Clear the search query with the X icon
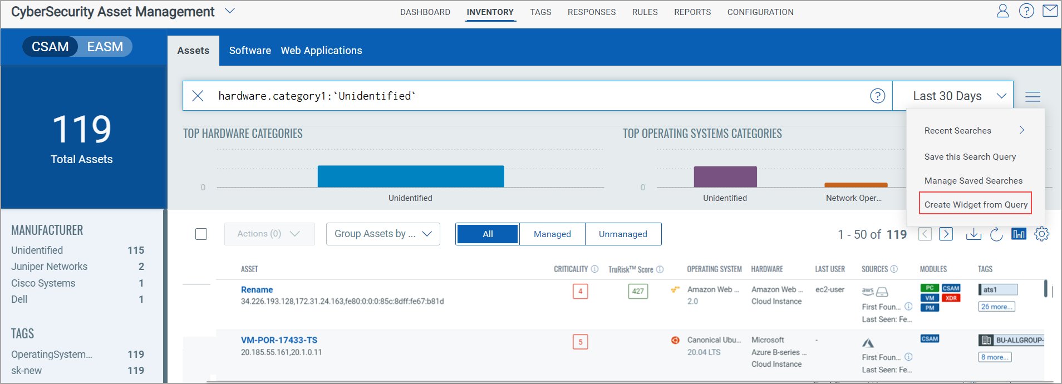The height and width of the screenshot is (384, 1062). point(198,96)
